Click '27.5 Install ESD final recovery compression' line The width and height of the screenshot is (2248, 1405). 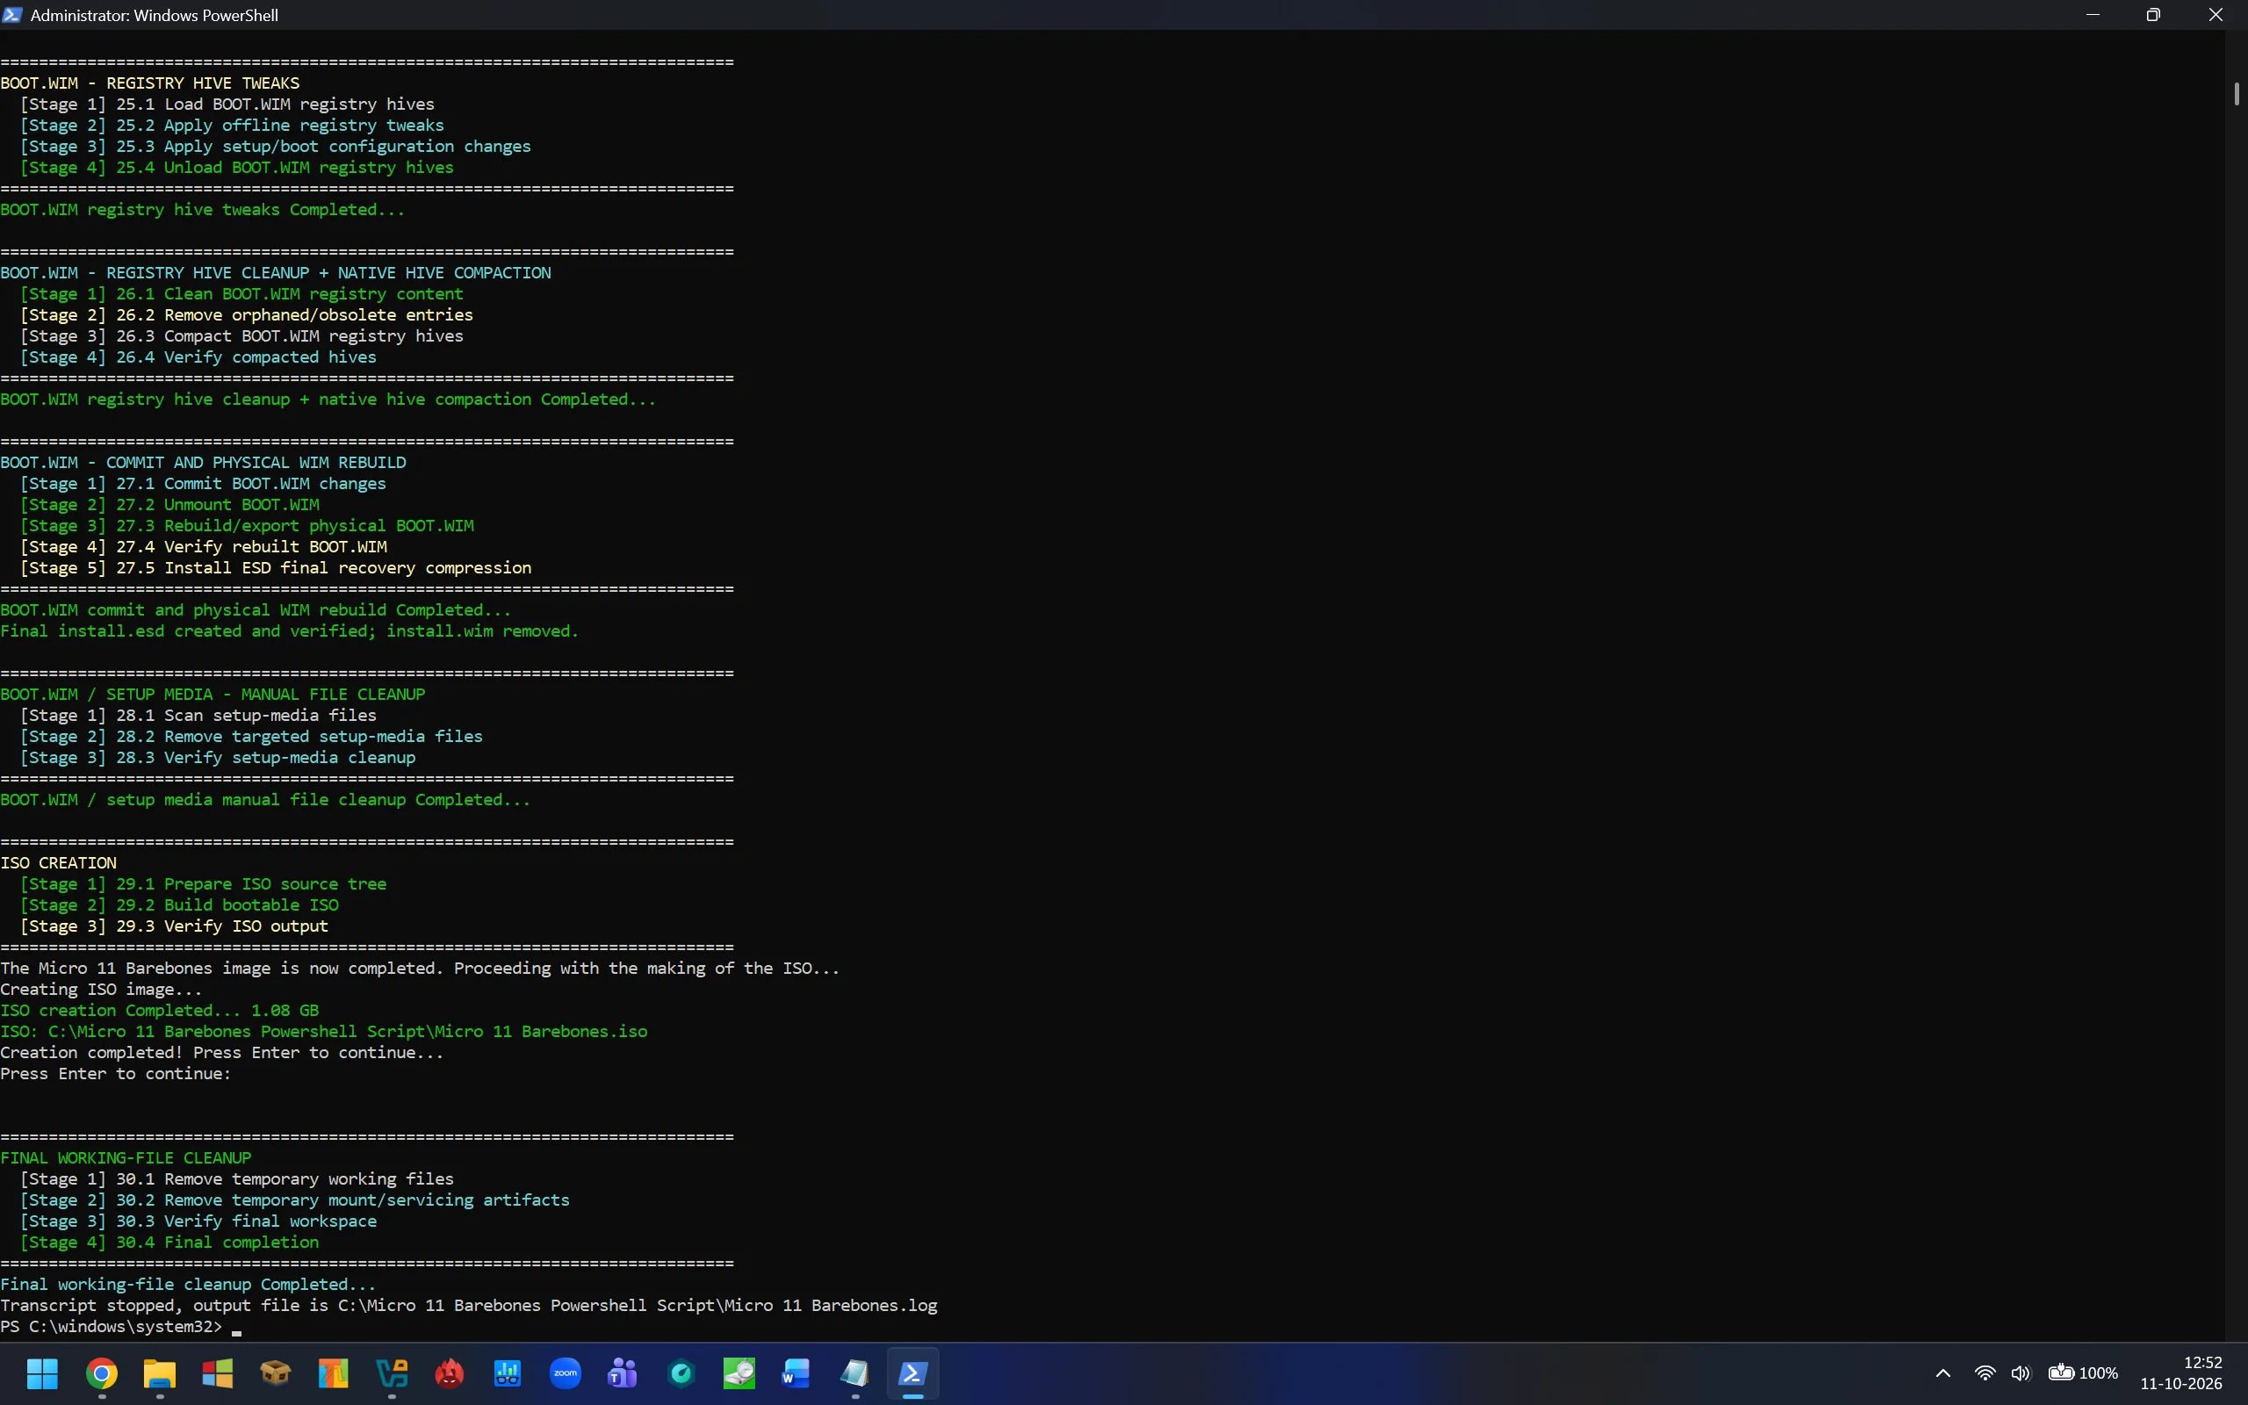[x=276, y=568]
